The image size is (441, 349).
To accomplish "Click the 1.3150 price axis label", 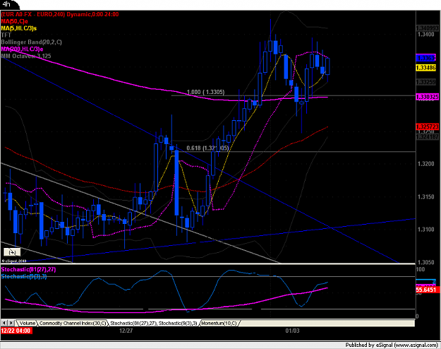I will point(425,196).
